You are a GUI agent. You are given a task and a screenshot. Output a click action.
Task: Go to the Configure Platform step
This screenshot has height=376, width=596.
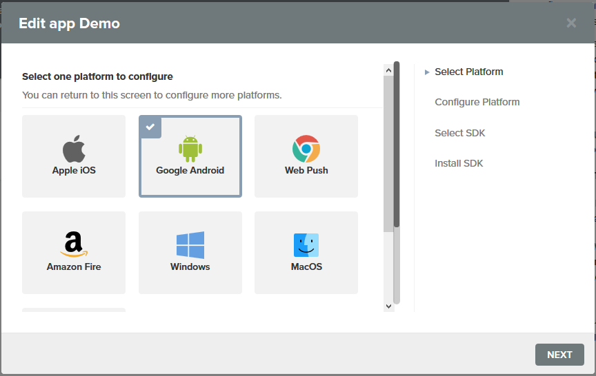click(477, 102)
